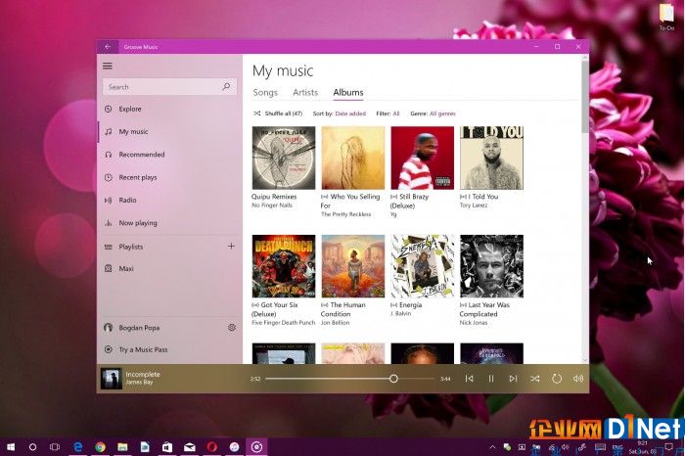Skip to next track
Viewport: 685px width, 456px height.
(x=513, y=379)
